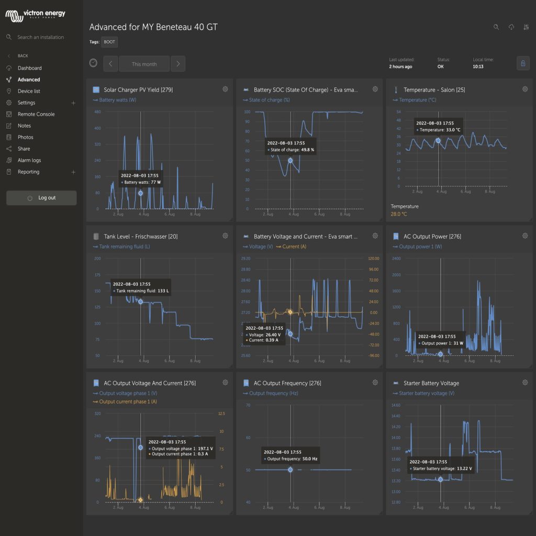
Task: Open settings gear on AC Output Voltage And Current widget
Action: (225, 383)
